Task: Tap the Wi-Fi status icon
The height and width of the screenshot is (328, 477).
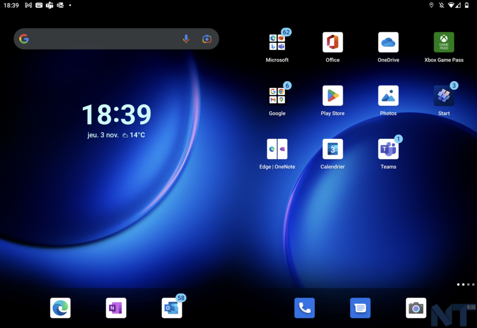Action: (451, 5)
